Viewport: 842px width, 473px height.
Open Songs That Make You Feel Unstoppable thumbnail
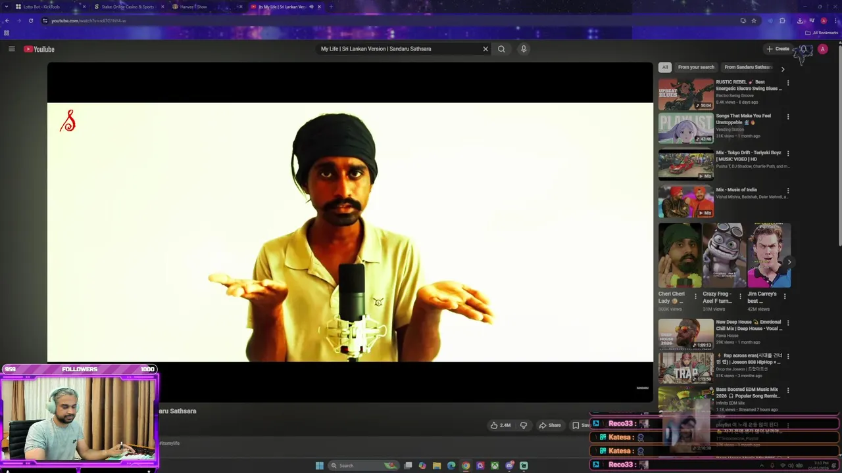(x=686, y=128)
